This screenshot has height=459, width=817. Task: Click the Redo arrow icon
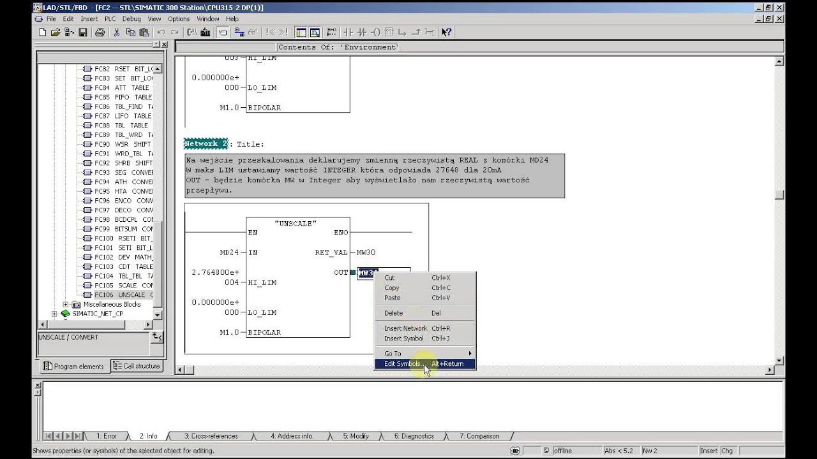[x=175, y=33]
